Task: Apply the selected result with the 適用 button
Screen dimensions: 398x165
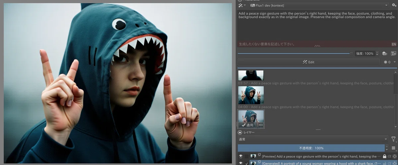Action: (x=247, y=125)
